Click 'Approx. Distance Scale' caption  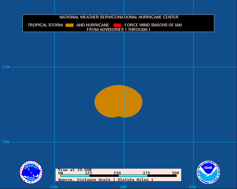(106, 180)
